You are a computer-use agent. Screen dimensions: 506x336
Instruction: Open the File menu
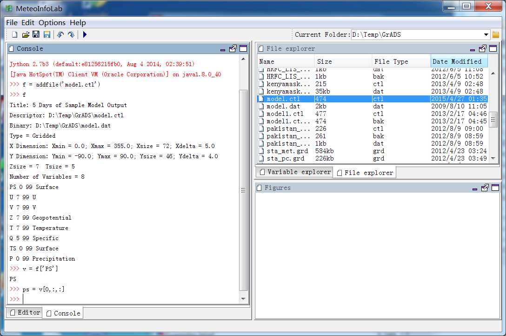[12, 23]
